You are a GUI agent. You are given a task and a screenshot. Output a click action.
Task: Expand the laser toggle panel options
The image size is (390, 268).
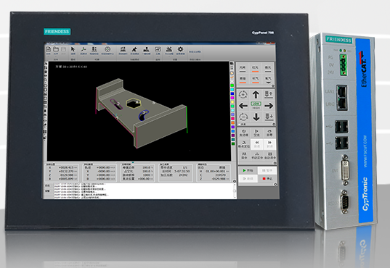coord(273,86)
